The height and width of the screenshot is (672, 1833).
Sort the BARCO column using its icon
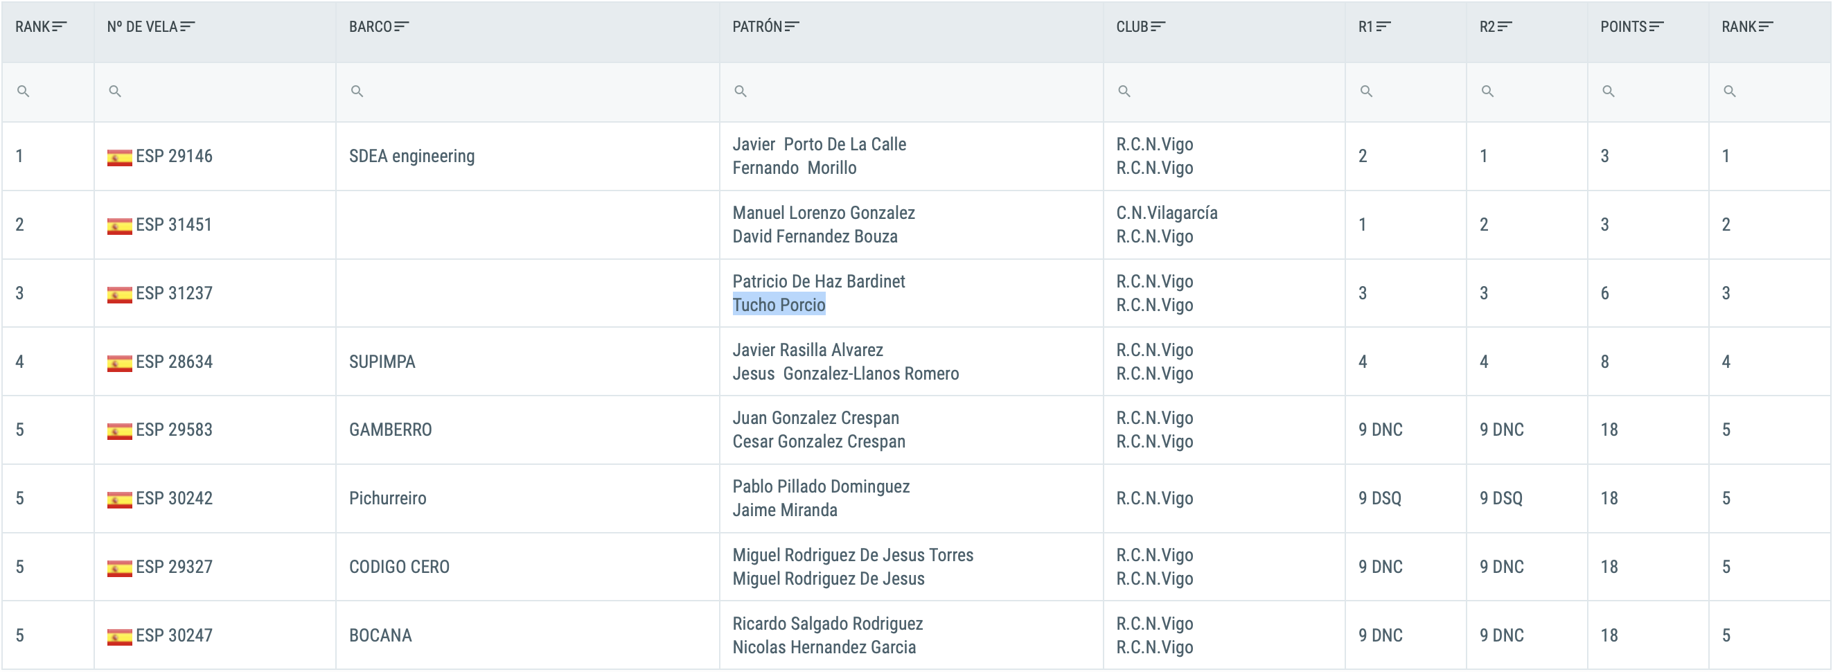pos(402,26)
